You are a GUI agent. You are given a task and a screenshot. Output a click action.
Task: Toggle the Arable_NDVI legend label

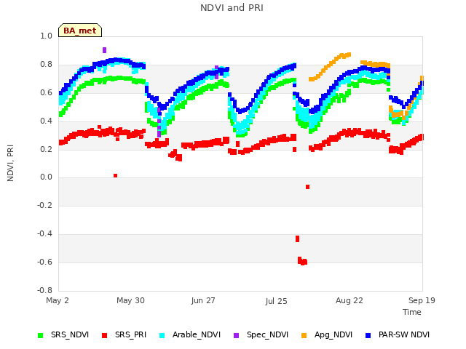197,334
